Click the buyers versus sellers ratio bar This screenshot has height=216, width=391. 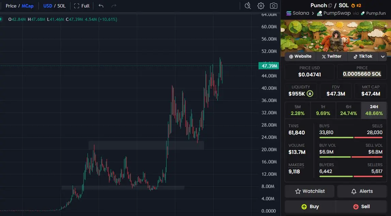point(351,176)
